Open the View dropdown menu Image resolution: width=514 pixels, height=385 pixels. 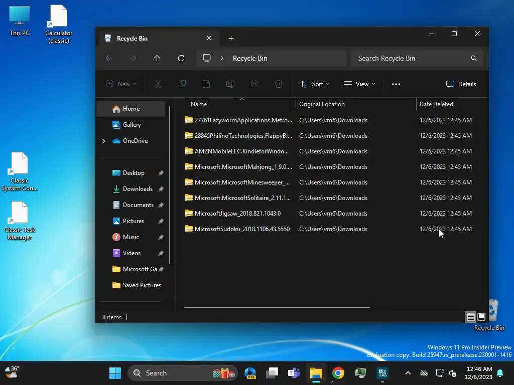coord(359,84)
